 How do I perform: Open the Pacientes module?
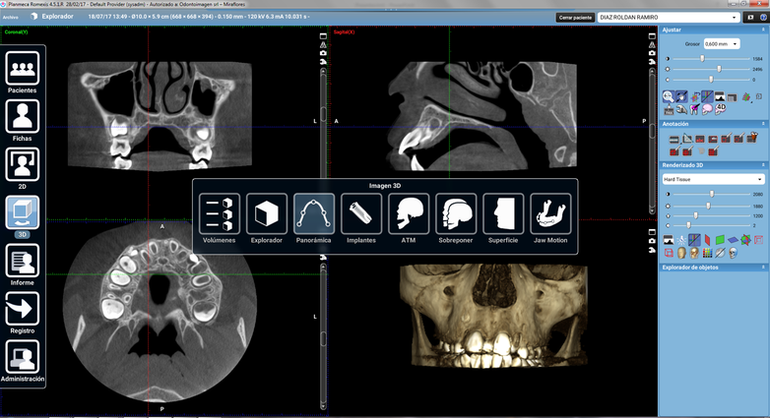[x=22, y=72]
